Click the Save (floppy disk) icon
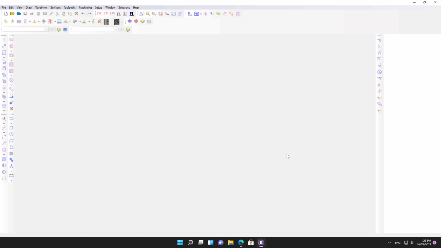 click(x=25, y=14)
